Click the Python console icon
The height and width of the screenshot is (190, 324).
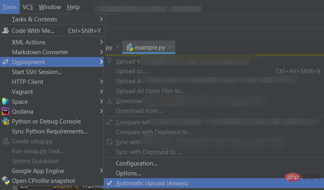(6, 122)
